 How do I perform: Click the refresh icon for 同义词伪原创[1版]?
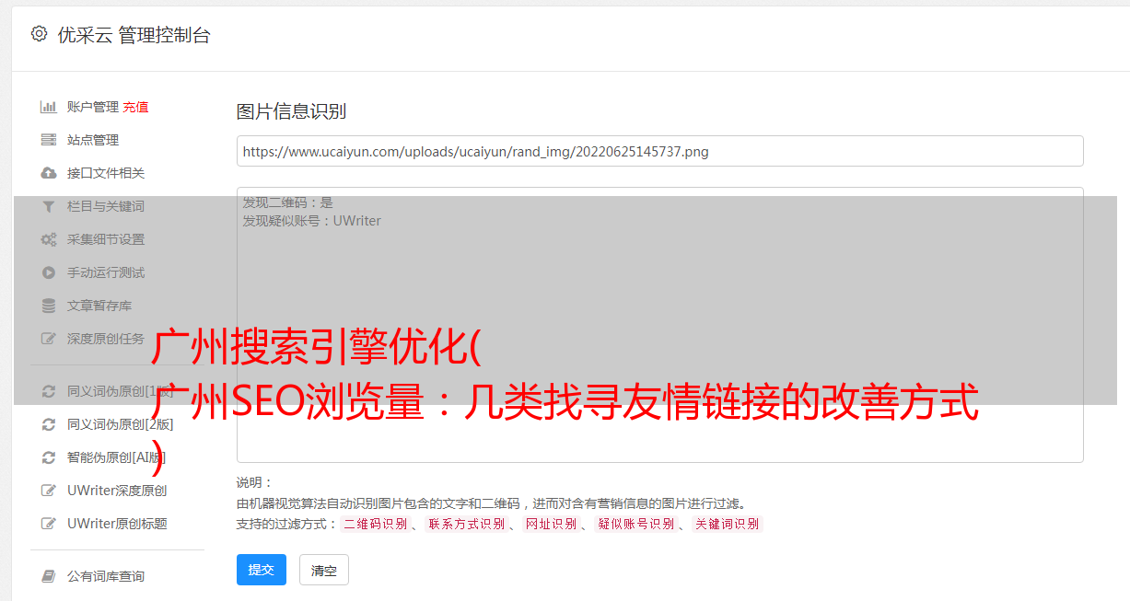[x=49, y=391]
